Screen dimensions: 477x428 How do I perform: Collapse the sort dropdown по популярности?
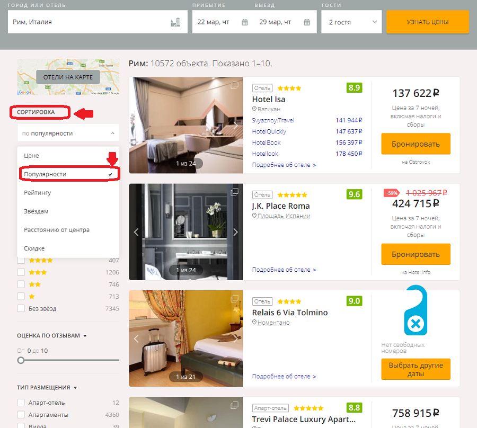(x=68, y=133)
